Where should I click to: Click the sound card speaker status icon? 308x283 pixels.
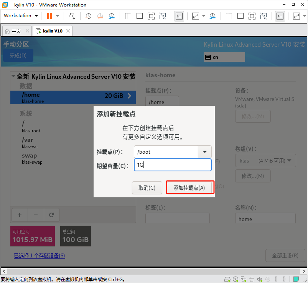point(260,279)
